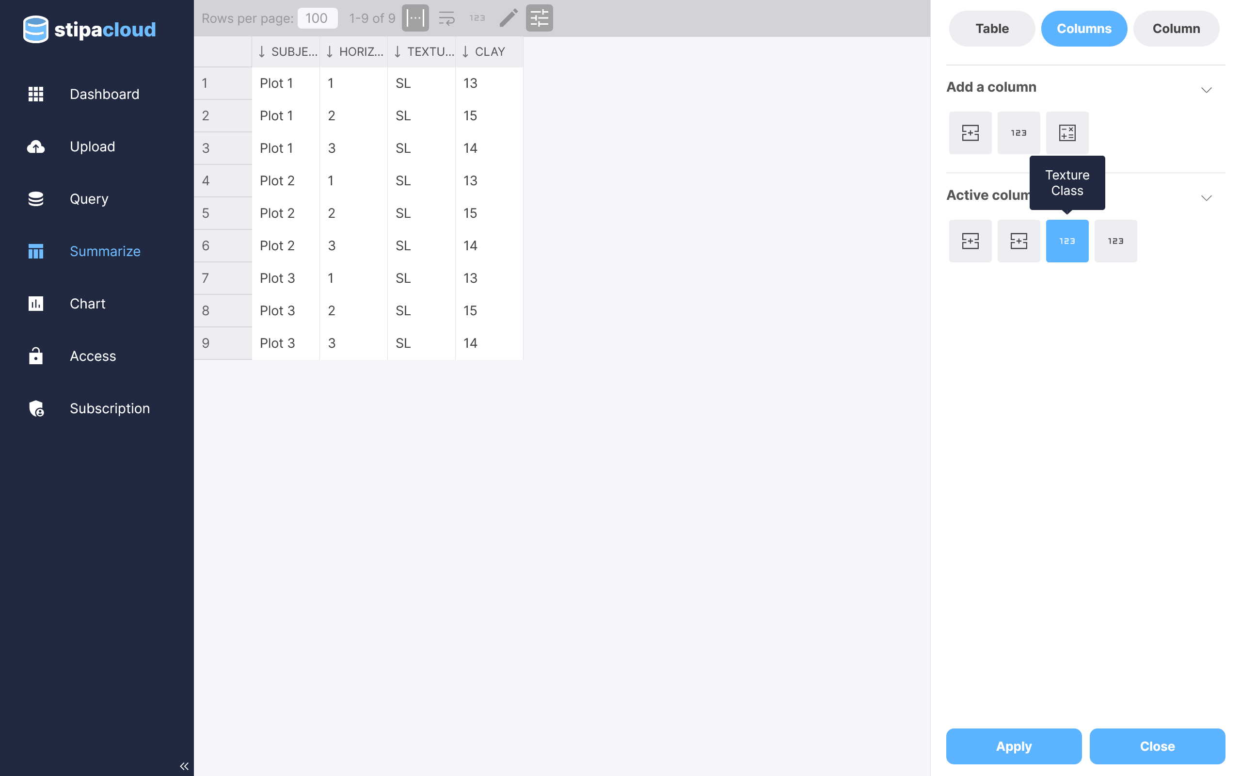Toggle the text wrap toolbar icon
Screen dimensions: 1241x776
point(446,18)
